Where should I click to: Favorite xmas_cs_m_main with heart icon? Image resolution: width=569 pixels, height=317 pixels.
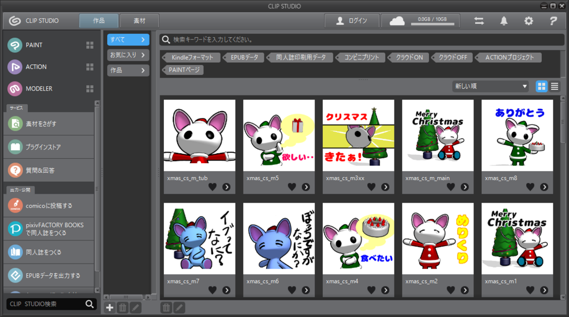(x=451, y=187)
